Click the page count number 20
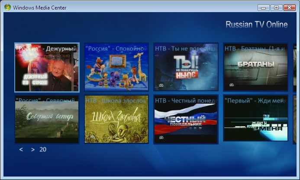This screenshot has height=180, width=300. [43, 149]
